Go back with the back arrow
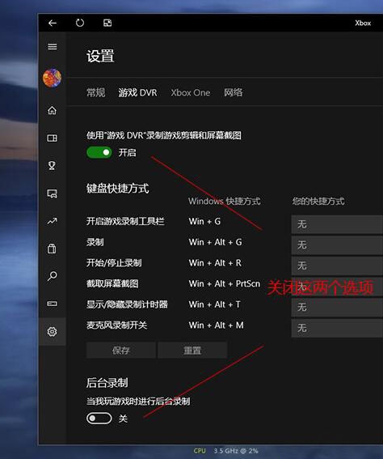383x459 pixels. 53,23
